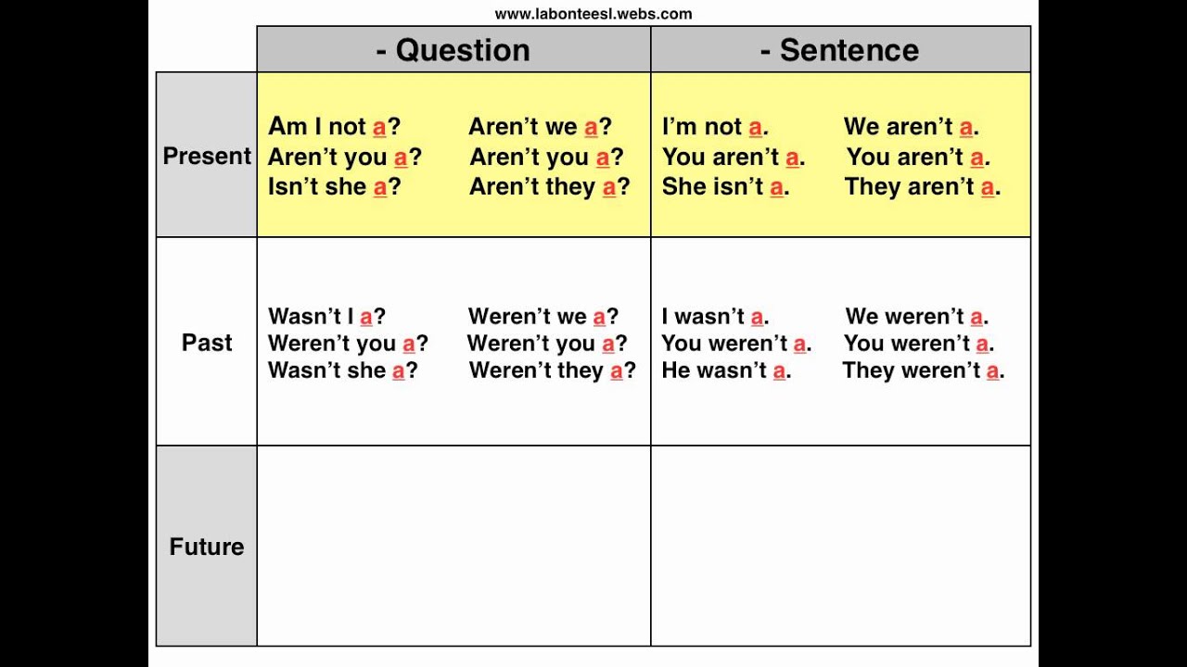This screenshot has width=1187, height=667.
Task: Click the "We aren't a." sentence
Action: [911, 127]
